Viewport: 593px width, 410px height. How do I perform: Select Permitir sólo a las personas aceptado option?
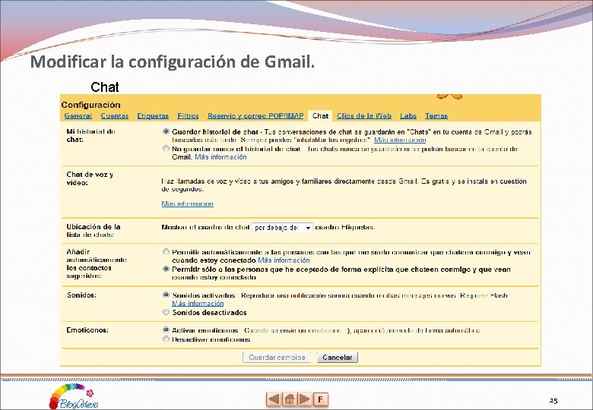click(x=166, y=270)
